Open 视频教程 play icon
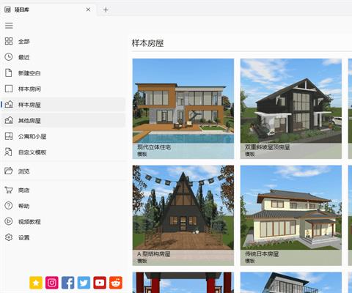The width and height of the screenshot is (352, 293). click(x=9, y=221)
